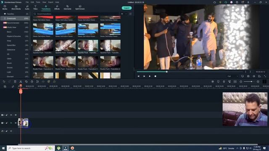
Task: Open the transitions filter dropdown
Action: coord(124,14)
